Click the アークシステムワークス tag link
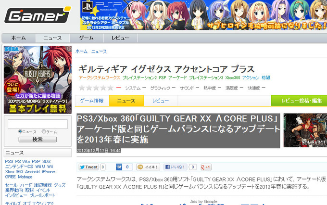 pos(100,77)
